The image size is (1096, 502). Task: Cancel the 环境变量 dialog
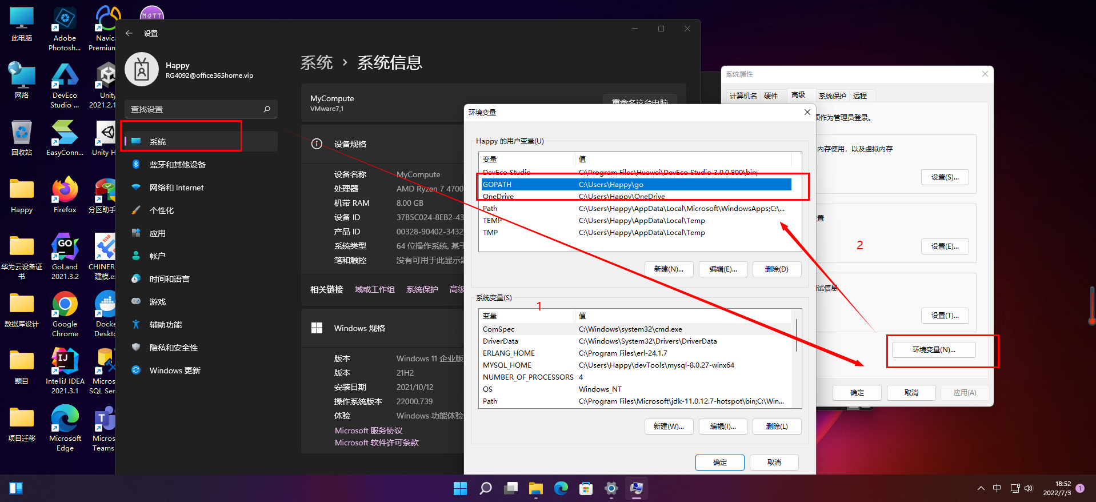click(x=774, y=462)
